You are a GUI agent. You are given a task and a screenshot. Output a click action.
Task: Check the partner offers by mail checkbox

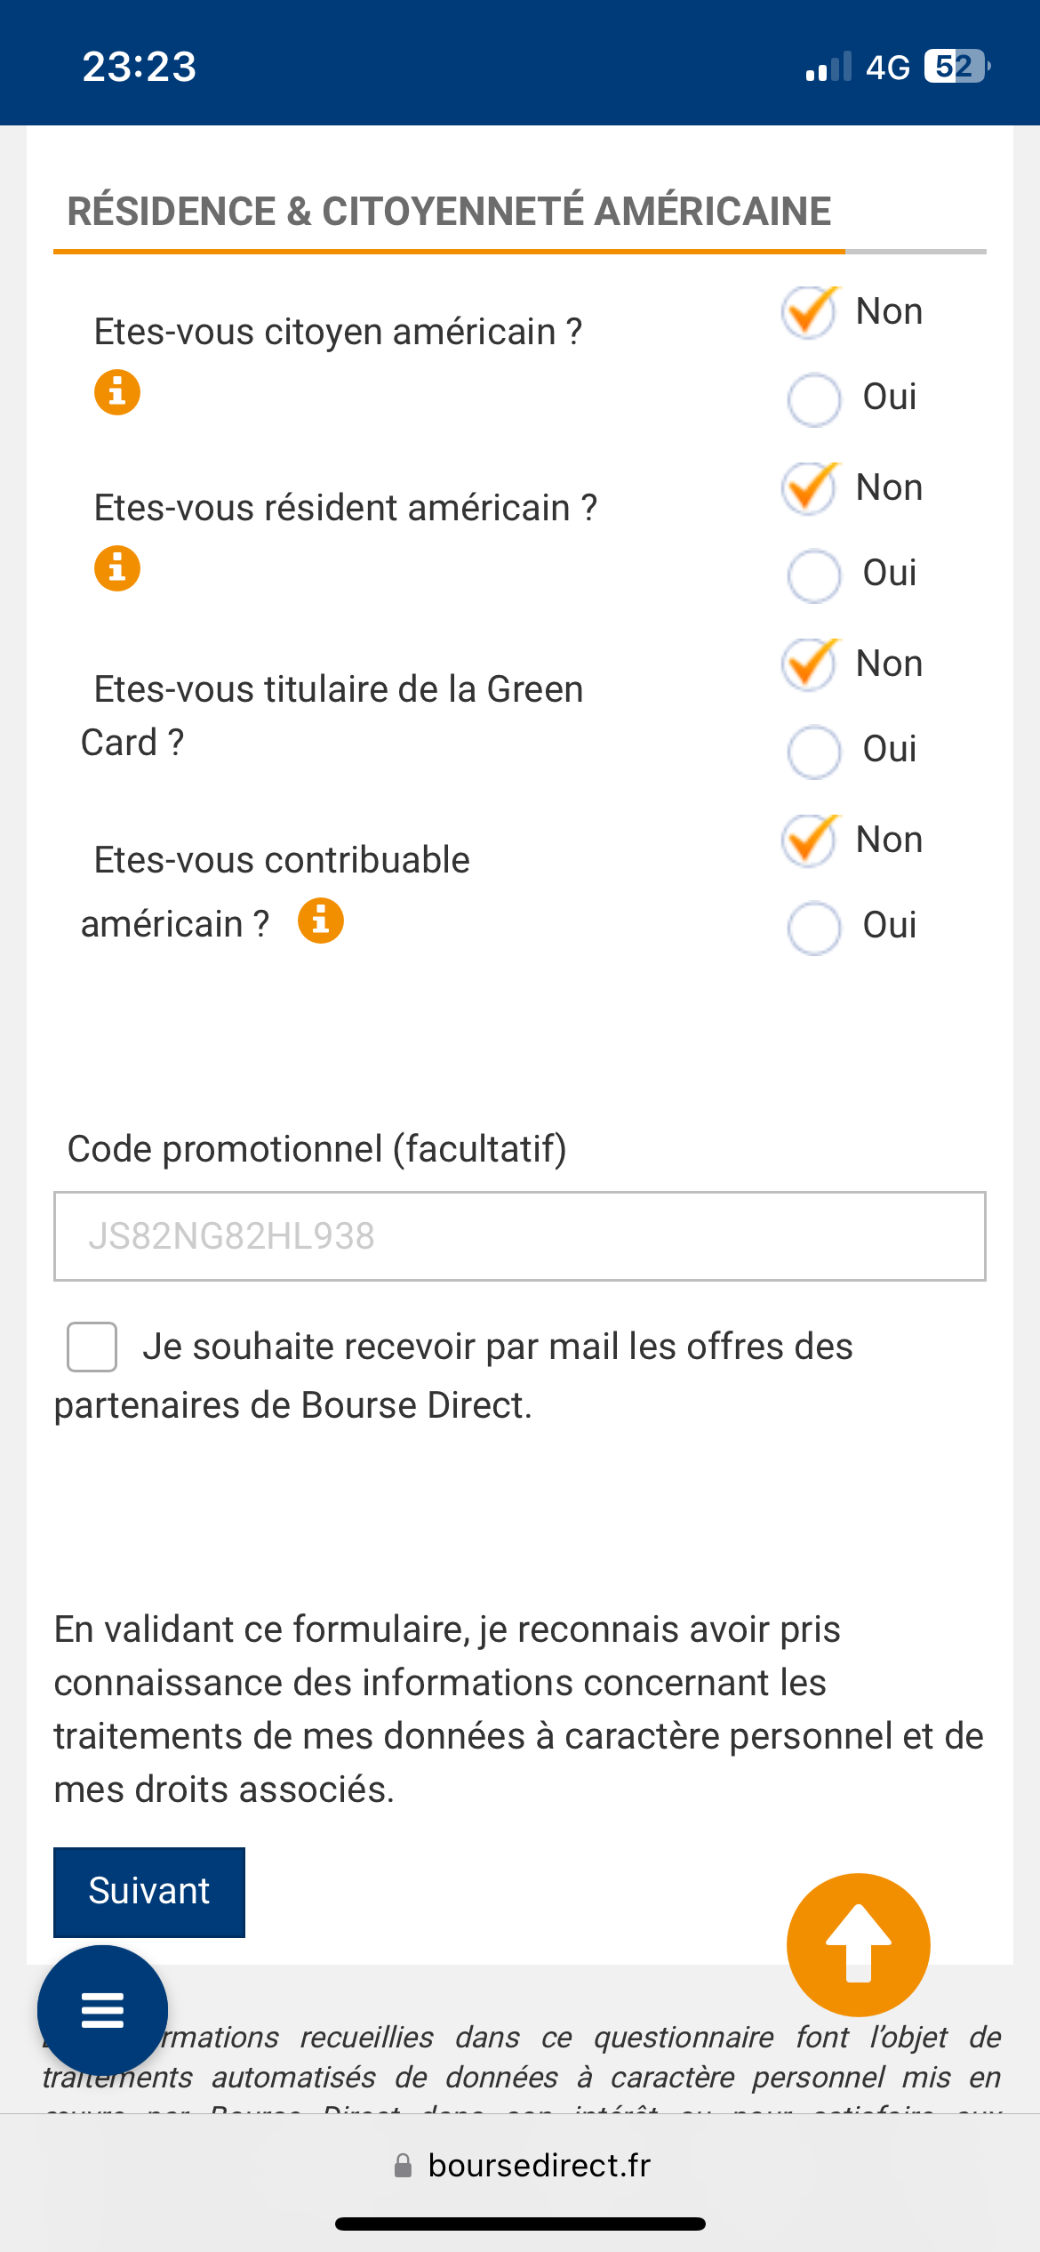click(92, 1347)
